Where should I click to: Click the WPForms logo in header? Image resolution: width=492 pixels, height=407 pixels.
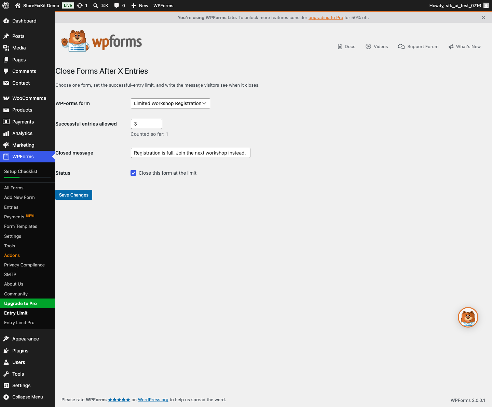click(102, 41)
